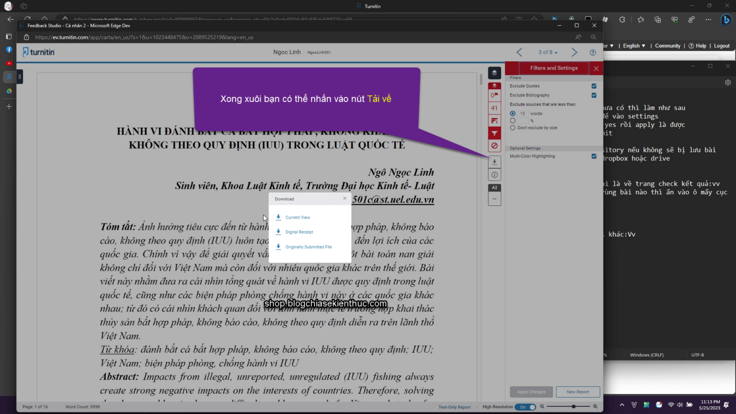Screen dimensions: 736x414
Task: Open the Text-Only Report link
Action: point(454,406)
